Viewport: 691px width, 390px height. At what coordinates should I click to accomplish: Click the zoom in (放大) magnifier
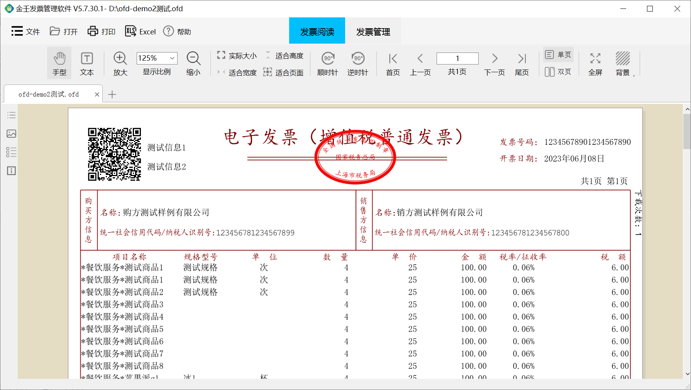click(x=120, y=63)
